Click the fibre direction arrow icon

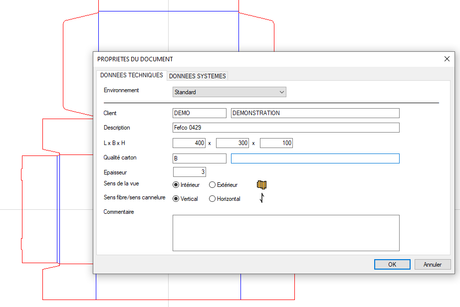tap(262, 198)
